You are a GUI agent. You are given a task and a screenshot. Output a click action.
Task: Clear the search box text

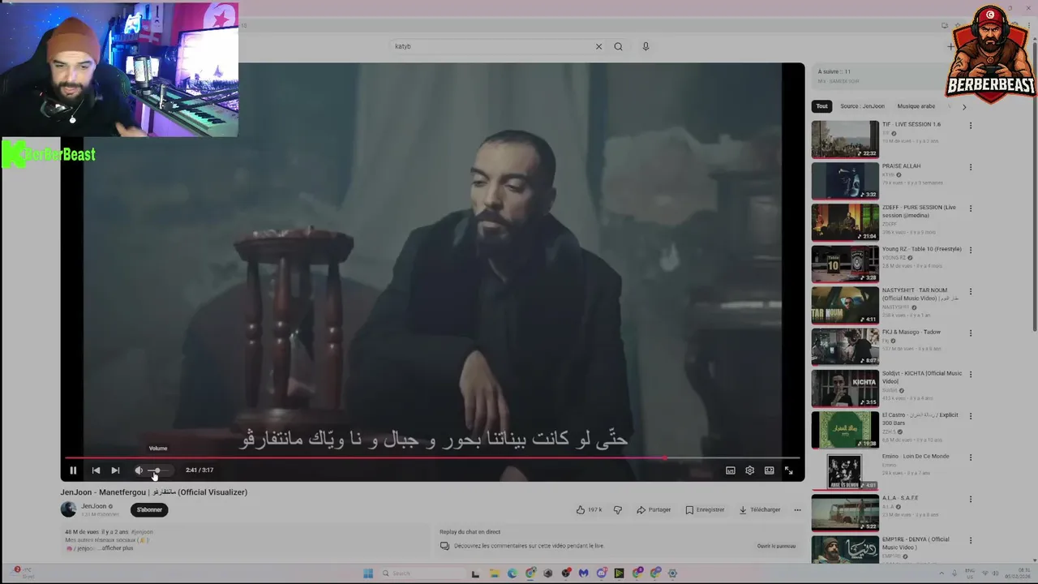point(598,46)
